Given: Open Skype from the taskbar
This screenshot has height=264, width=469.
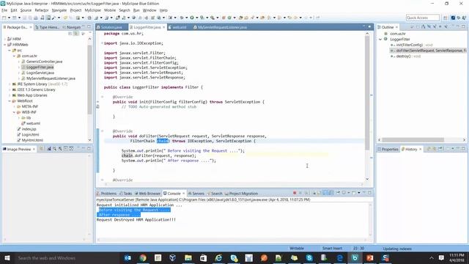Looking at the screenshot, I should (309, 258).
